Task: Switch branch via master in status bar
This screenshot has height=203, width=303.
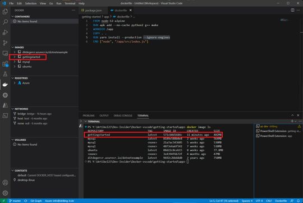Action: point(15,201)
